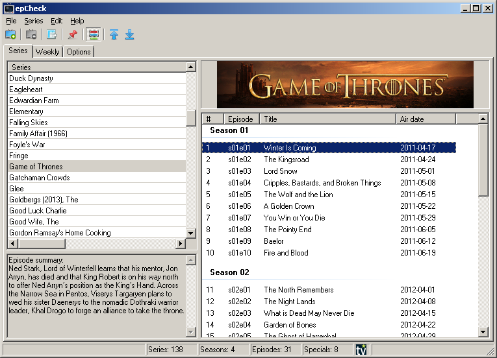The width and height of the screenshot is (497, 358).
Task: Sort by the Episode column header
Action: tap(242, 119)
